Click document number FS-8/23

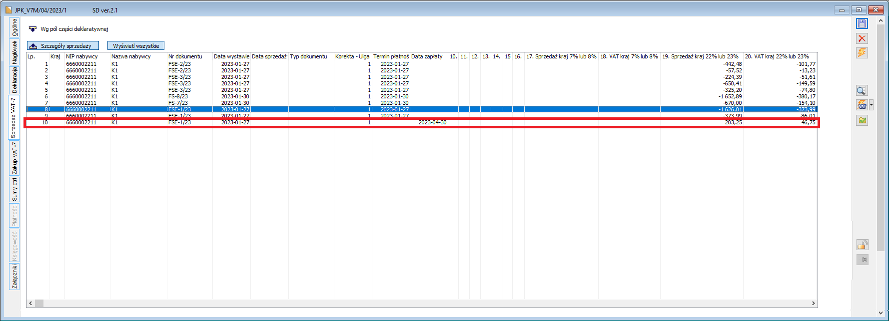click(178, 96)
